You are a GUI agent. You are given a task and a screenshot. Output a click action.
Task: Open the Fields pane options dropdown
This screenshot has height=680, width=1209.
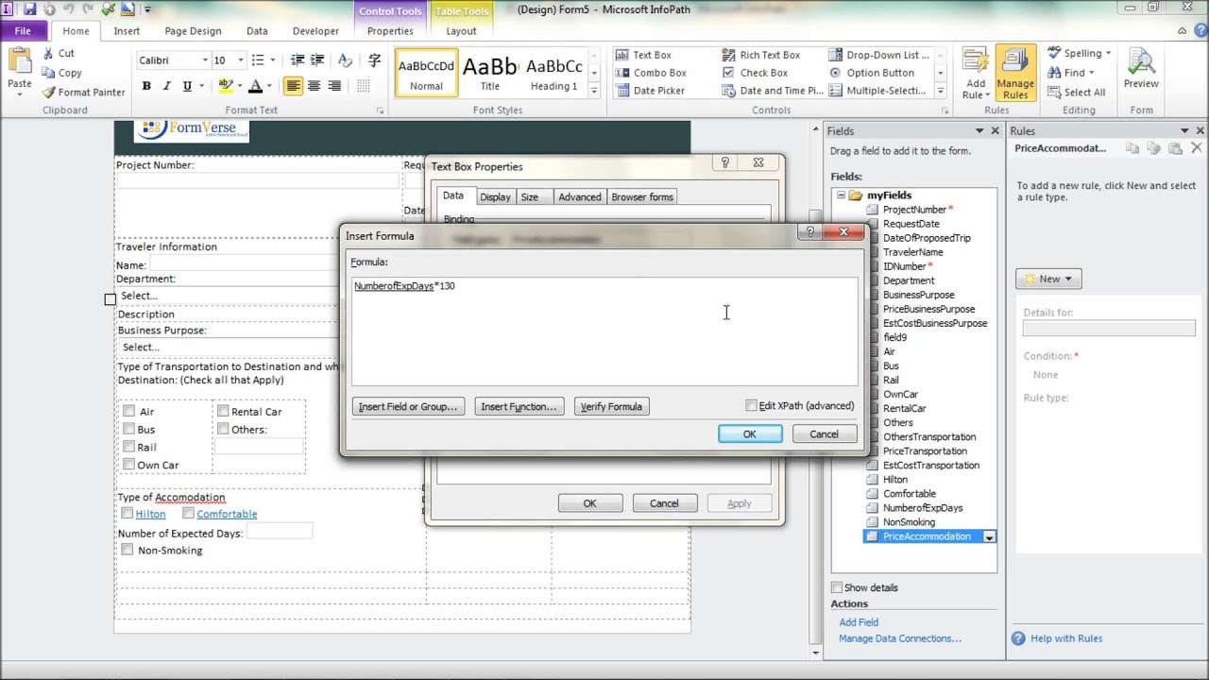979,131
